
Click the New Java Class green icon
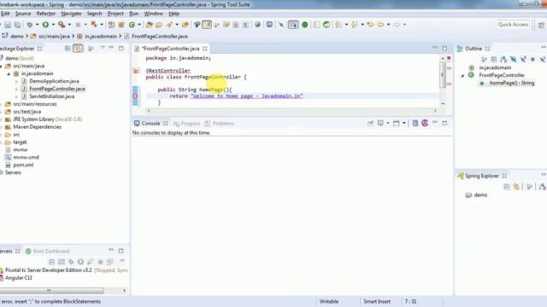[x=132, y=25]
